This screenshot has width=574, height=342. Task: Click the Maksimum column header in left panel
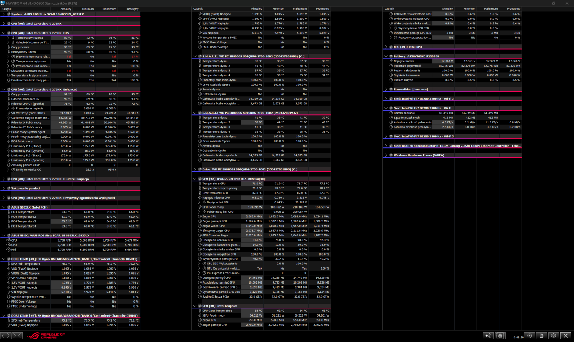pos(109,9)
